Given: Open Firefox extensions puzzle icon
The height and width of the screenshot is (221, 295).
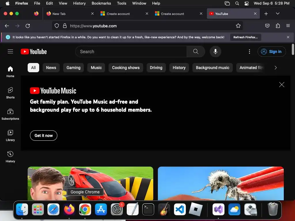Looking at the screenshot, I should (x=278, y=26).
